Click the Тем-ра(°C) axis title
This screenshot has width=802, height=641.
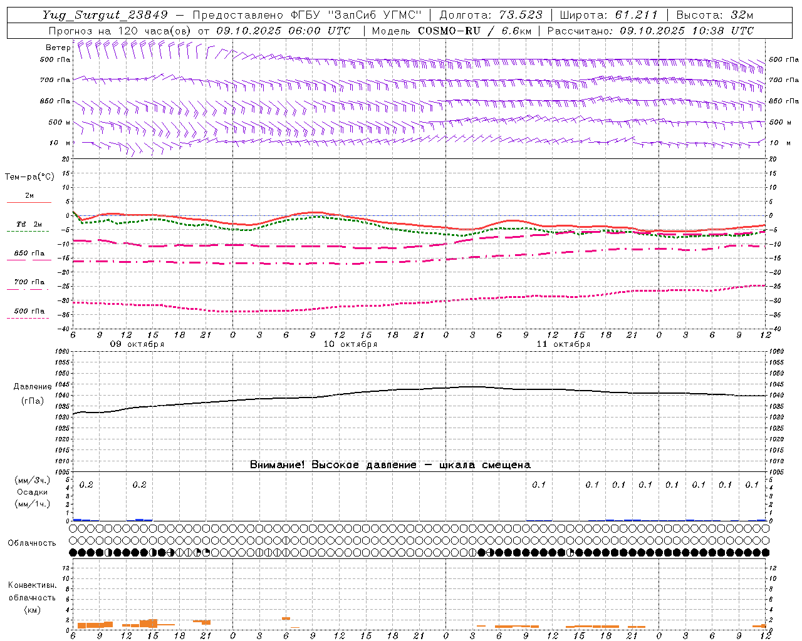pos(29,177)
